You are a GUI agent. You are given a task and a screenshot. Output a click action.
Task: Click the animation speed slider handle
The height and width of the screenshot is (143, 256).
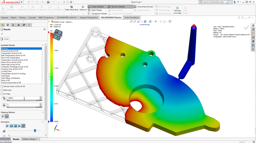35,130
